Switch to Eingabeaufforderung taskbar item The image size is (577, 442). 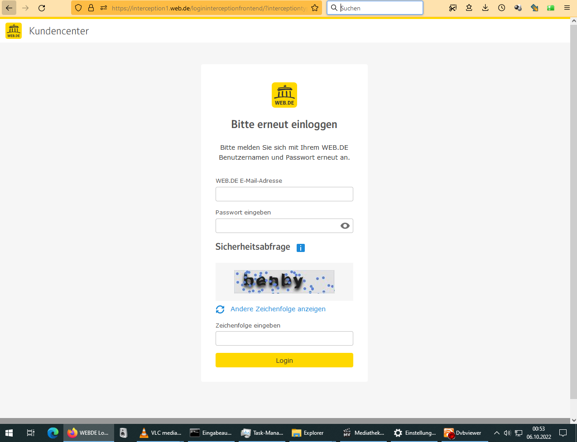coord(212,433)
